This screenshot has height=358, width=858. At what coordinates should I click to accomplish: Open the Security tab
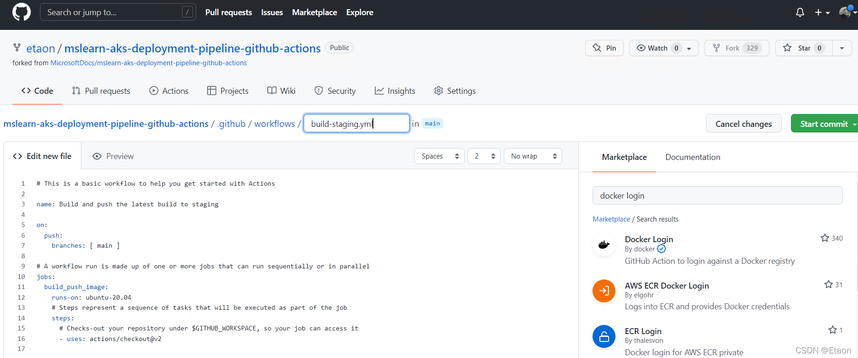(335, 91)
